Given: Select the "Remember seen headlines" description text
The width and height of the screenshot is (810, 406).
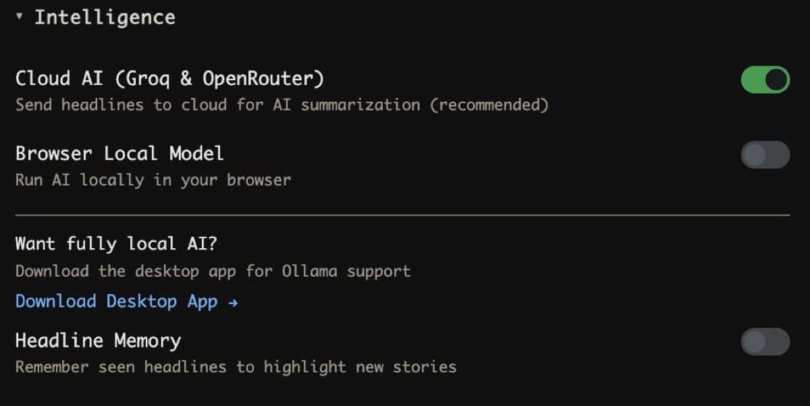Looking at the screenshot, I should [120, 368].
